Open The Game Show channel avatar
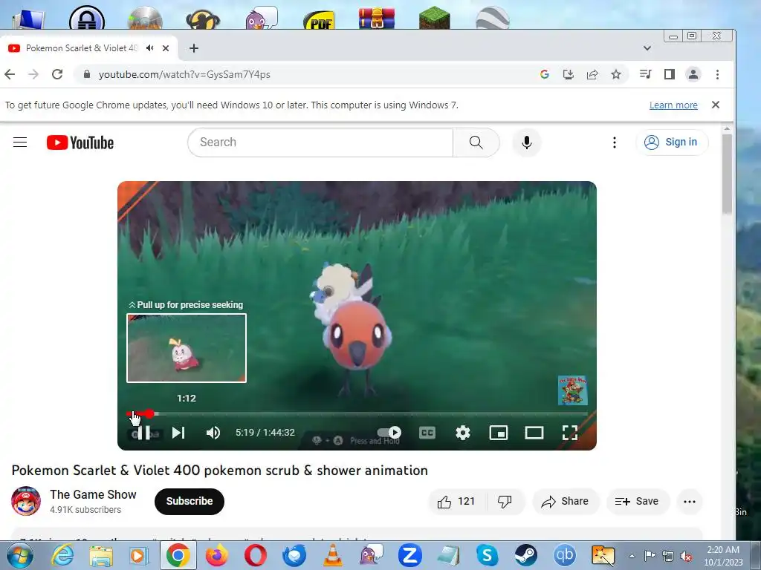The height and width of the screenshot is (570, 761). (26, 501)
